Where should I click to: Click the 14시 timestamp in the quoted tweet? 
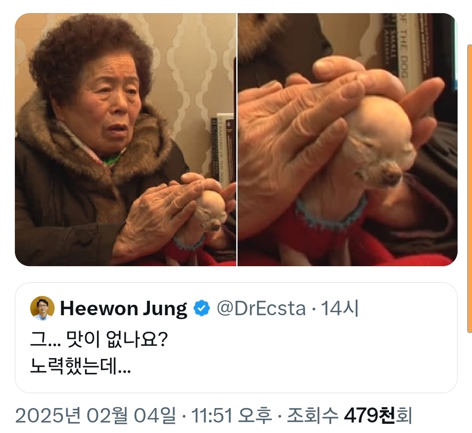pyautogui.click(x=340, y=309)
